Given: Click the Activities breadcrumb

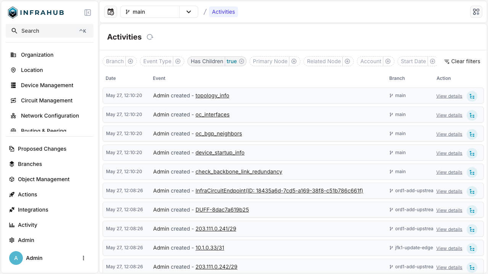Looking at the screenshot, I should click(x=223, y=12).
